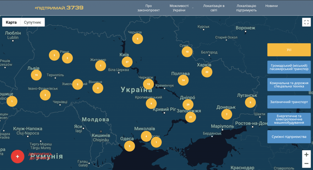Switch map to Карта view
Viewport: 313px width, 170px height.
pos(11,22)
